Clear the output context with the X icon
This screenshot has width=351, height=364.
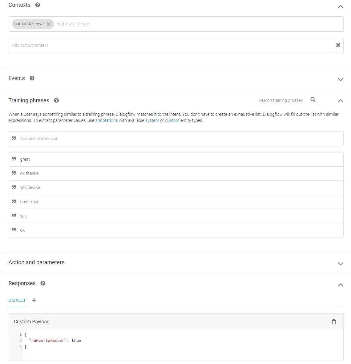(338, 45)
